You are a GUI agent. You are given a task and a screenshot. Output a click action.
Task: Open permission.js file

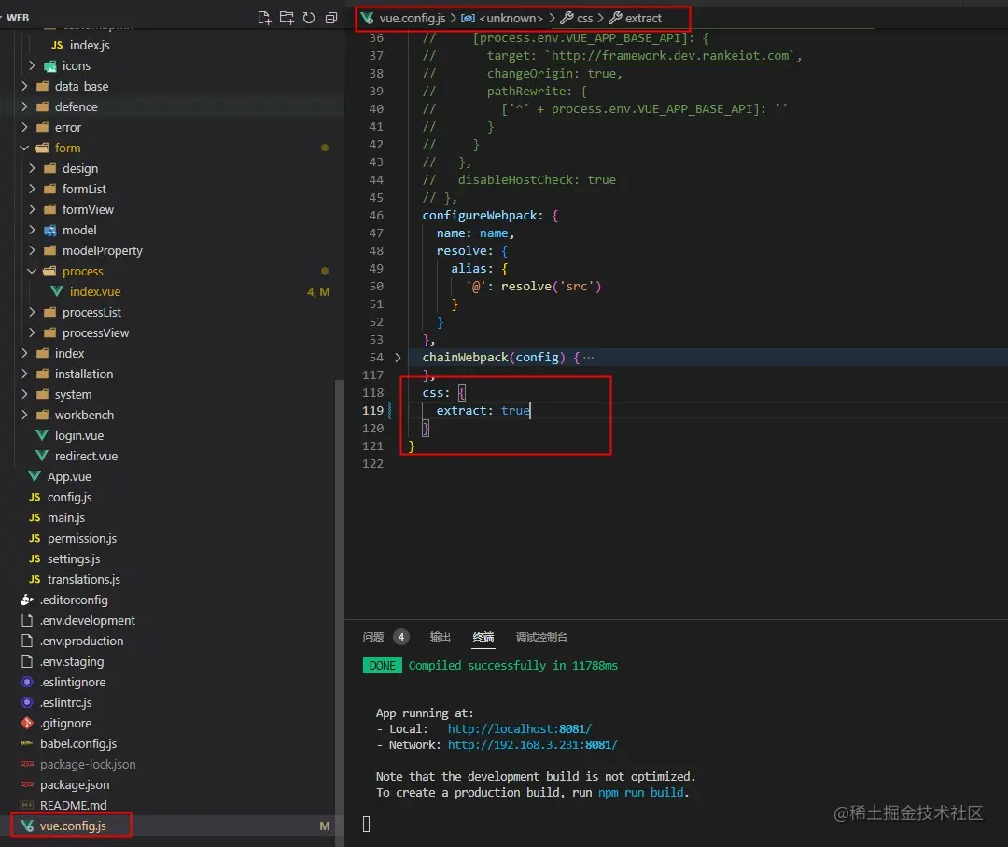[x=81, y=539]
